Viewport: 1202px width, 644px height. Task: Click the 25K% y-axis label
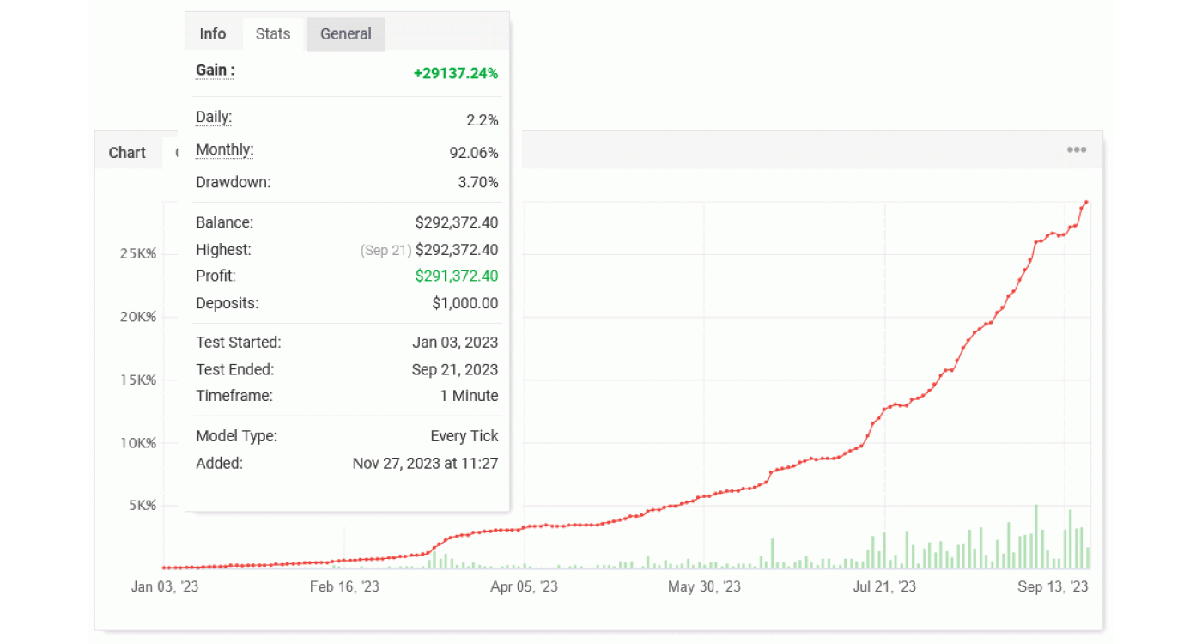pos(138,254)
